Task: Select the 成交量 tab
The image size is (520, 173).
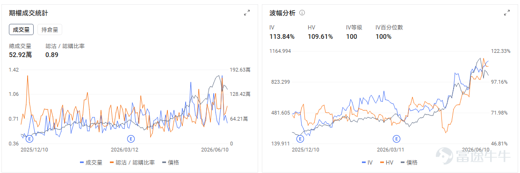Action: coord(21,29)
